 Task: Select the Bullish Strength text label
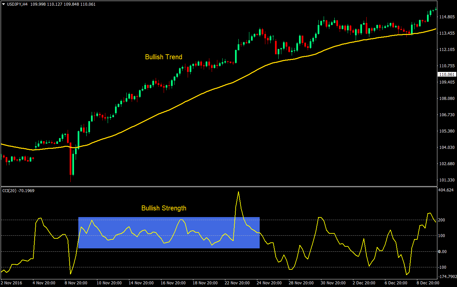(163, 208)
